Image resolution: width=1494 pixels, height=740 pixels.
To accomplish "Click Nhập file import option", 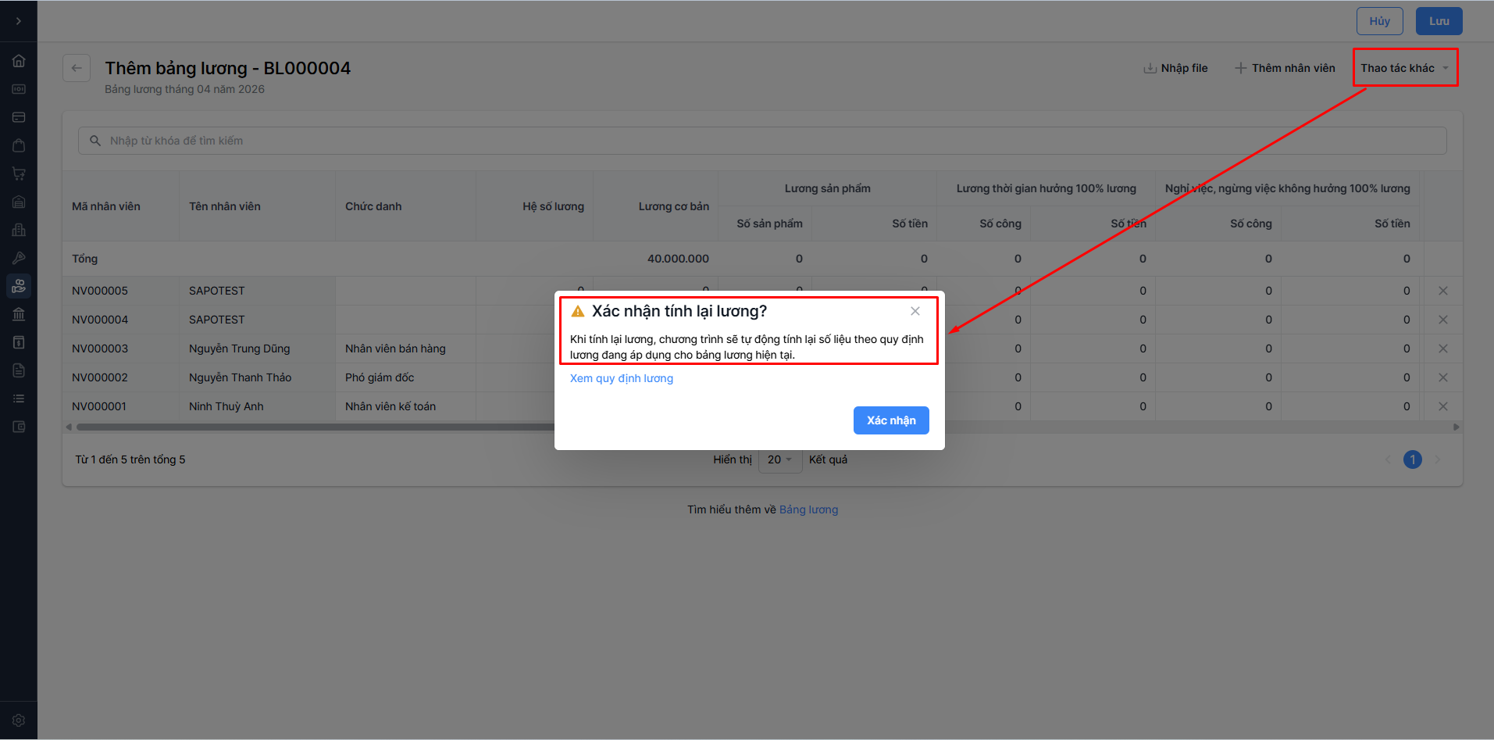I will point(1175,68).
